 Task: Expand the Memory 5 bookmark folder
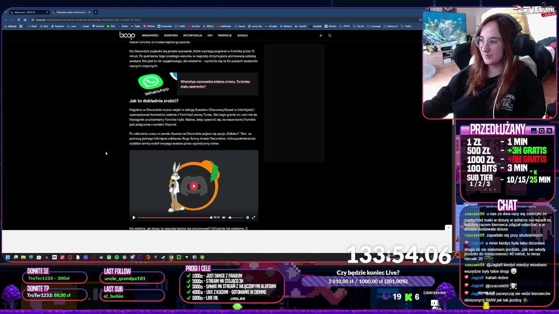[390, 26]
